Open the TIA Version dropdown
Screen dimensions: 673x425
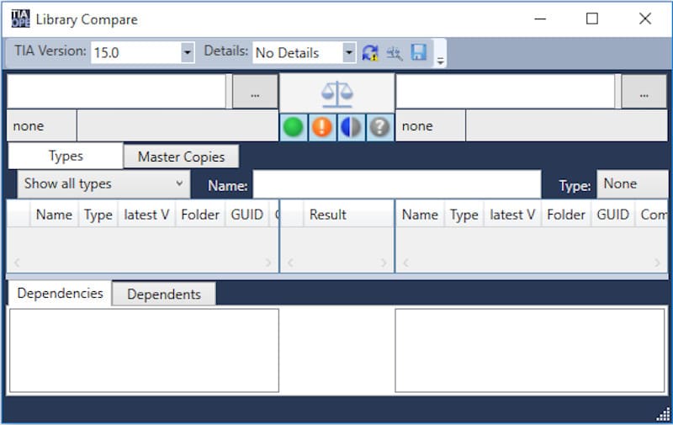click(x=187, y=52)
